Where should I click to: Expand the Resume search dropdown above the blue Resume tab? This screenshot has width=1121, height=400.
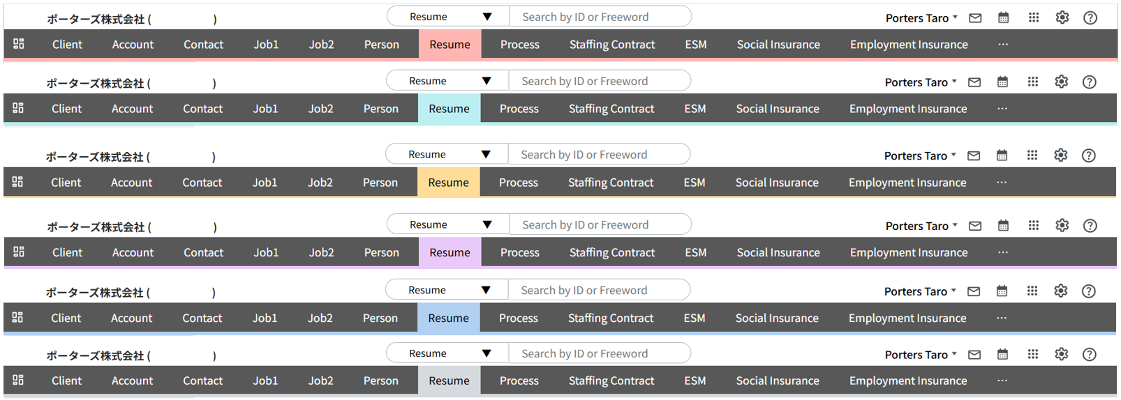click(447, 290)
